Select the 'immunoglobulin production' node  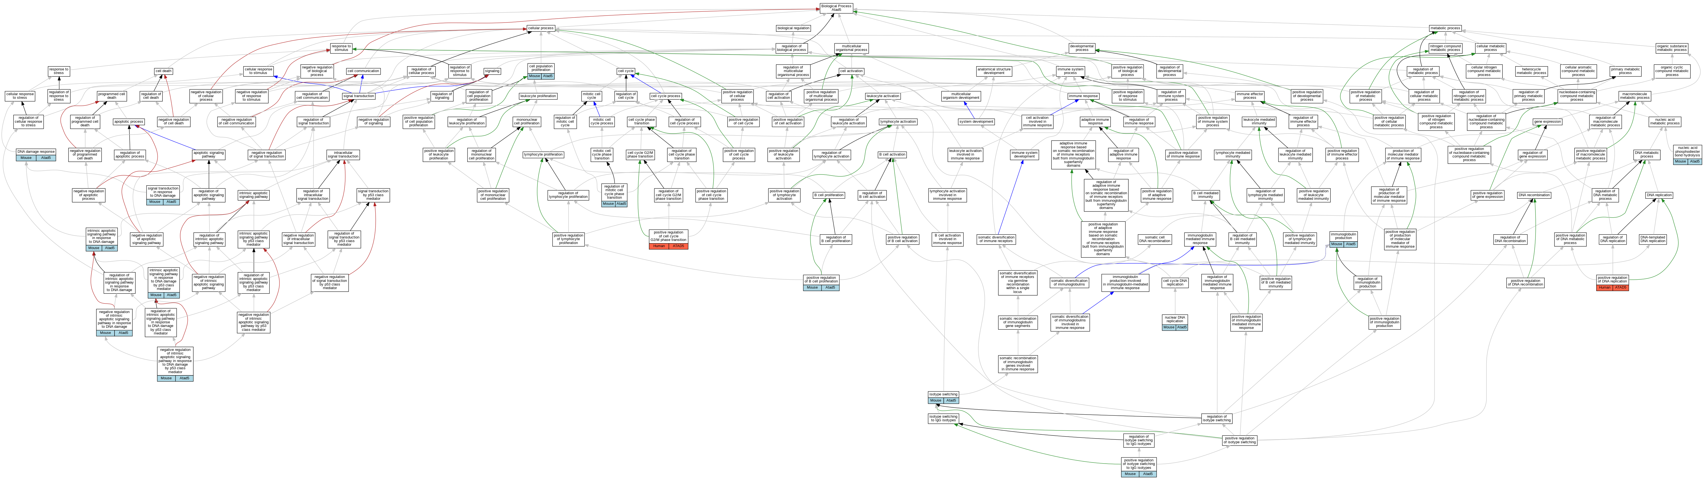tap(1343, 239)
